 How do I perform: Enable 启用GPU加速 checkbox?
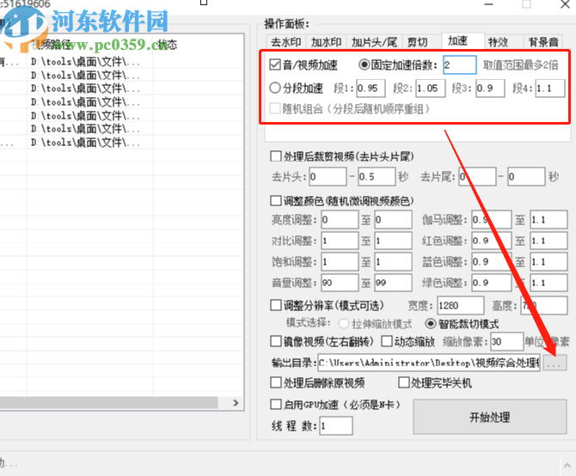(275, 405)
